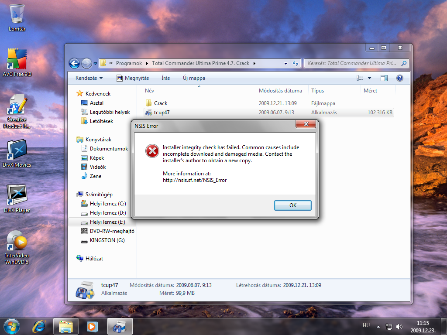
Task: Toggle the preview pane icon
Action: point(384,78)
